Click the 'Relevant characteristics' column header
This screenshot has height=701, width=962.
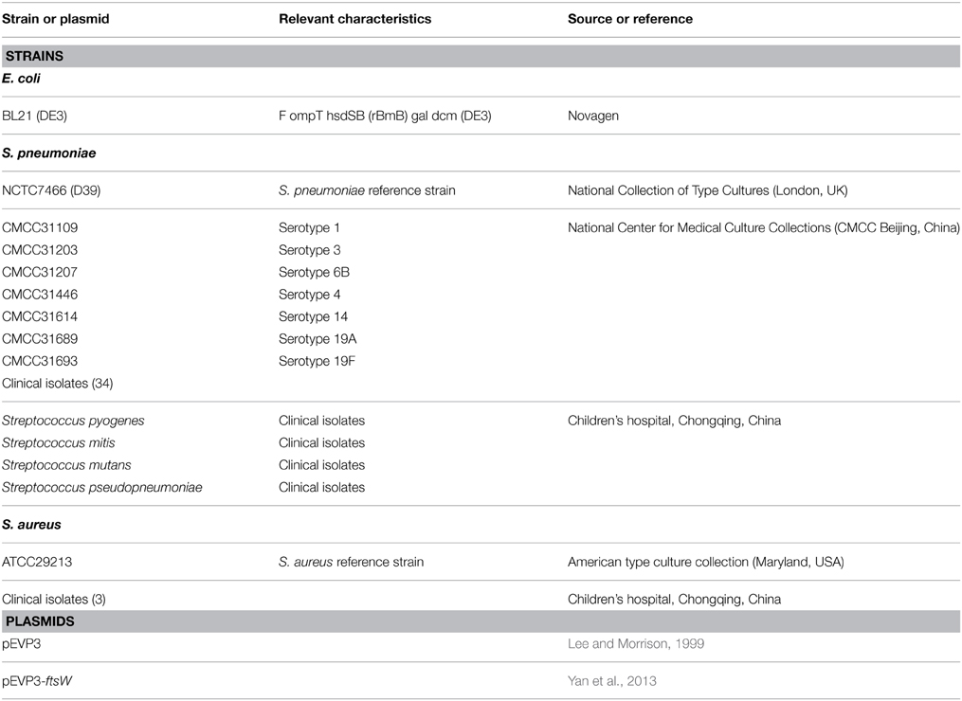[x=354, y=19]
